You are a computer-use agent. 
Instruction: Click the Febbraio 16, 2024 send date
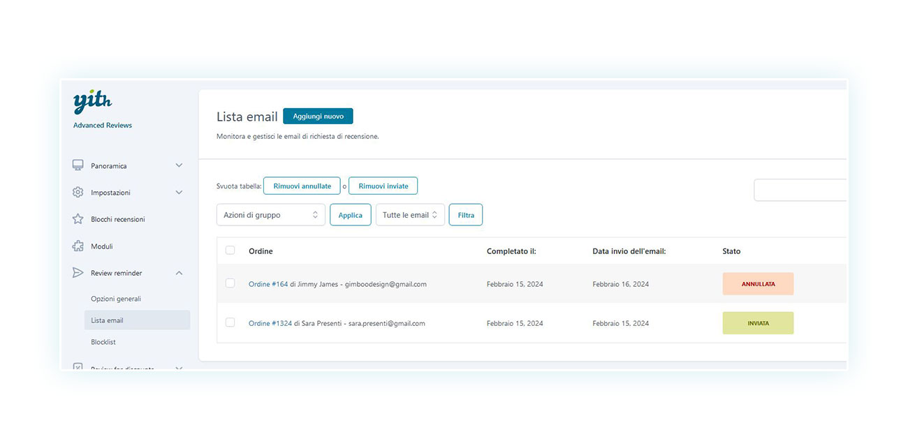[621, 284]
